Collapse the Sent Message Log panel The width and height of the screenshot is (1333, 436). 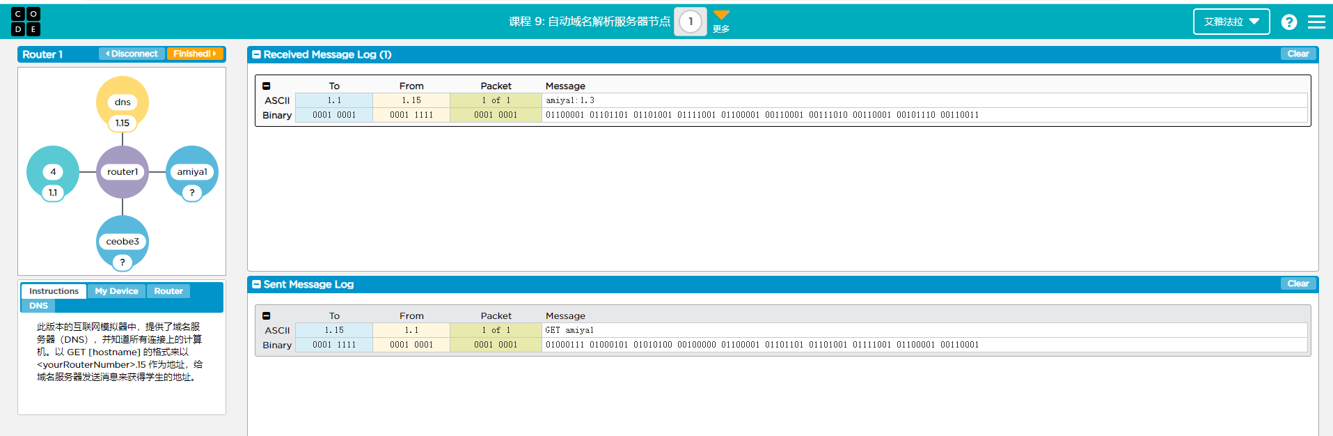[256, 284]
